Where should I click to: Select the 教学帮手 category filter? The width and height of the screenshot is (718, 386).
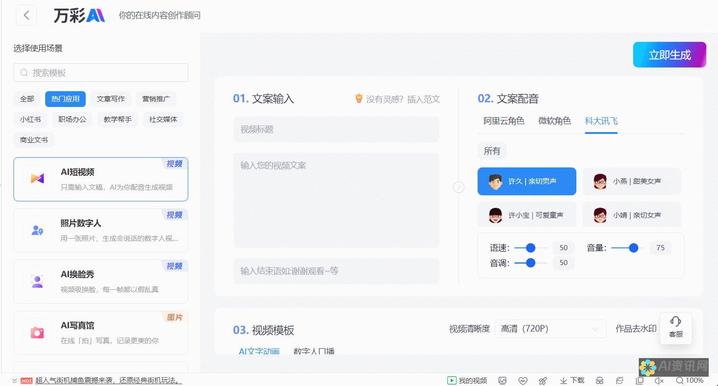click(117, 119)
